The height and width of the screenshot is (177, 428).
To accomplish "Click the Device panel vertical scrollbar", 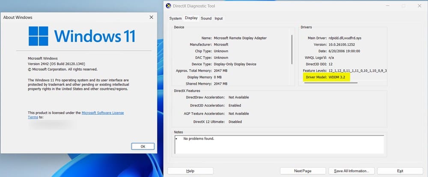I will (x=292, y=49).
